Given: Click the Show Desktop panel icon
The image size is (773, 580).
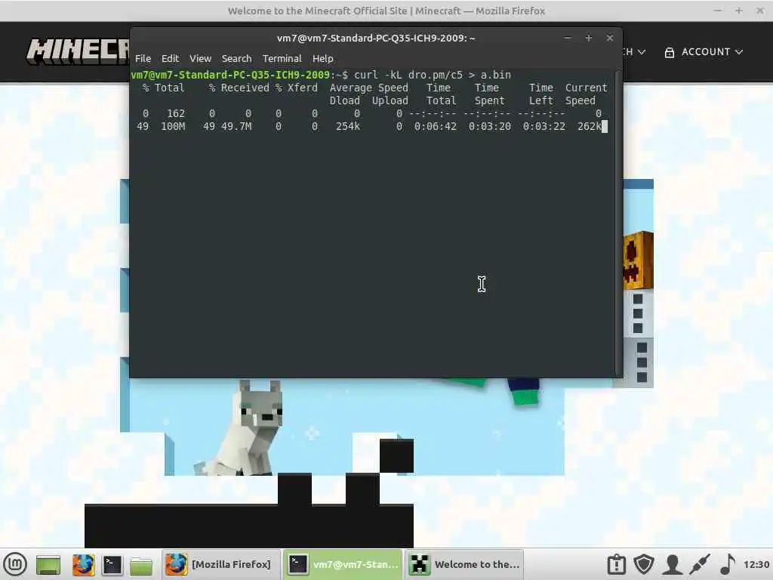Looking at the screenshot, I should (48, 565).
